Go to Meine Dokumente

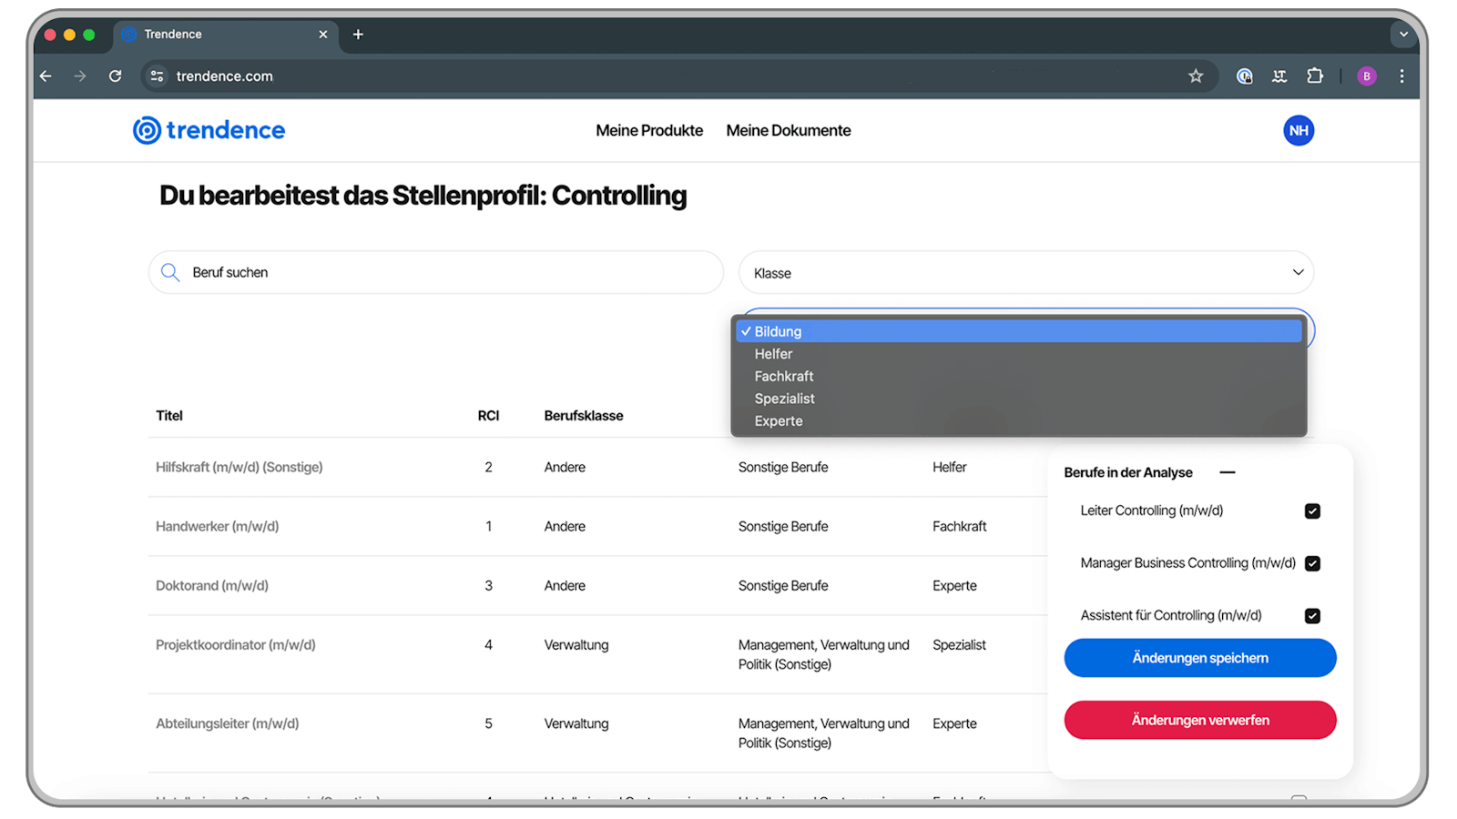pyautogui.click(x=788, y=130)
